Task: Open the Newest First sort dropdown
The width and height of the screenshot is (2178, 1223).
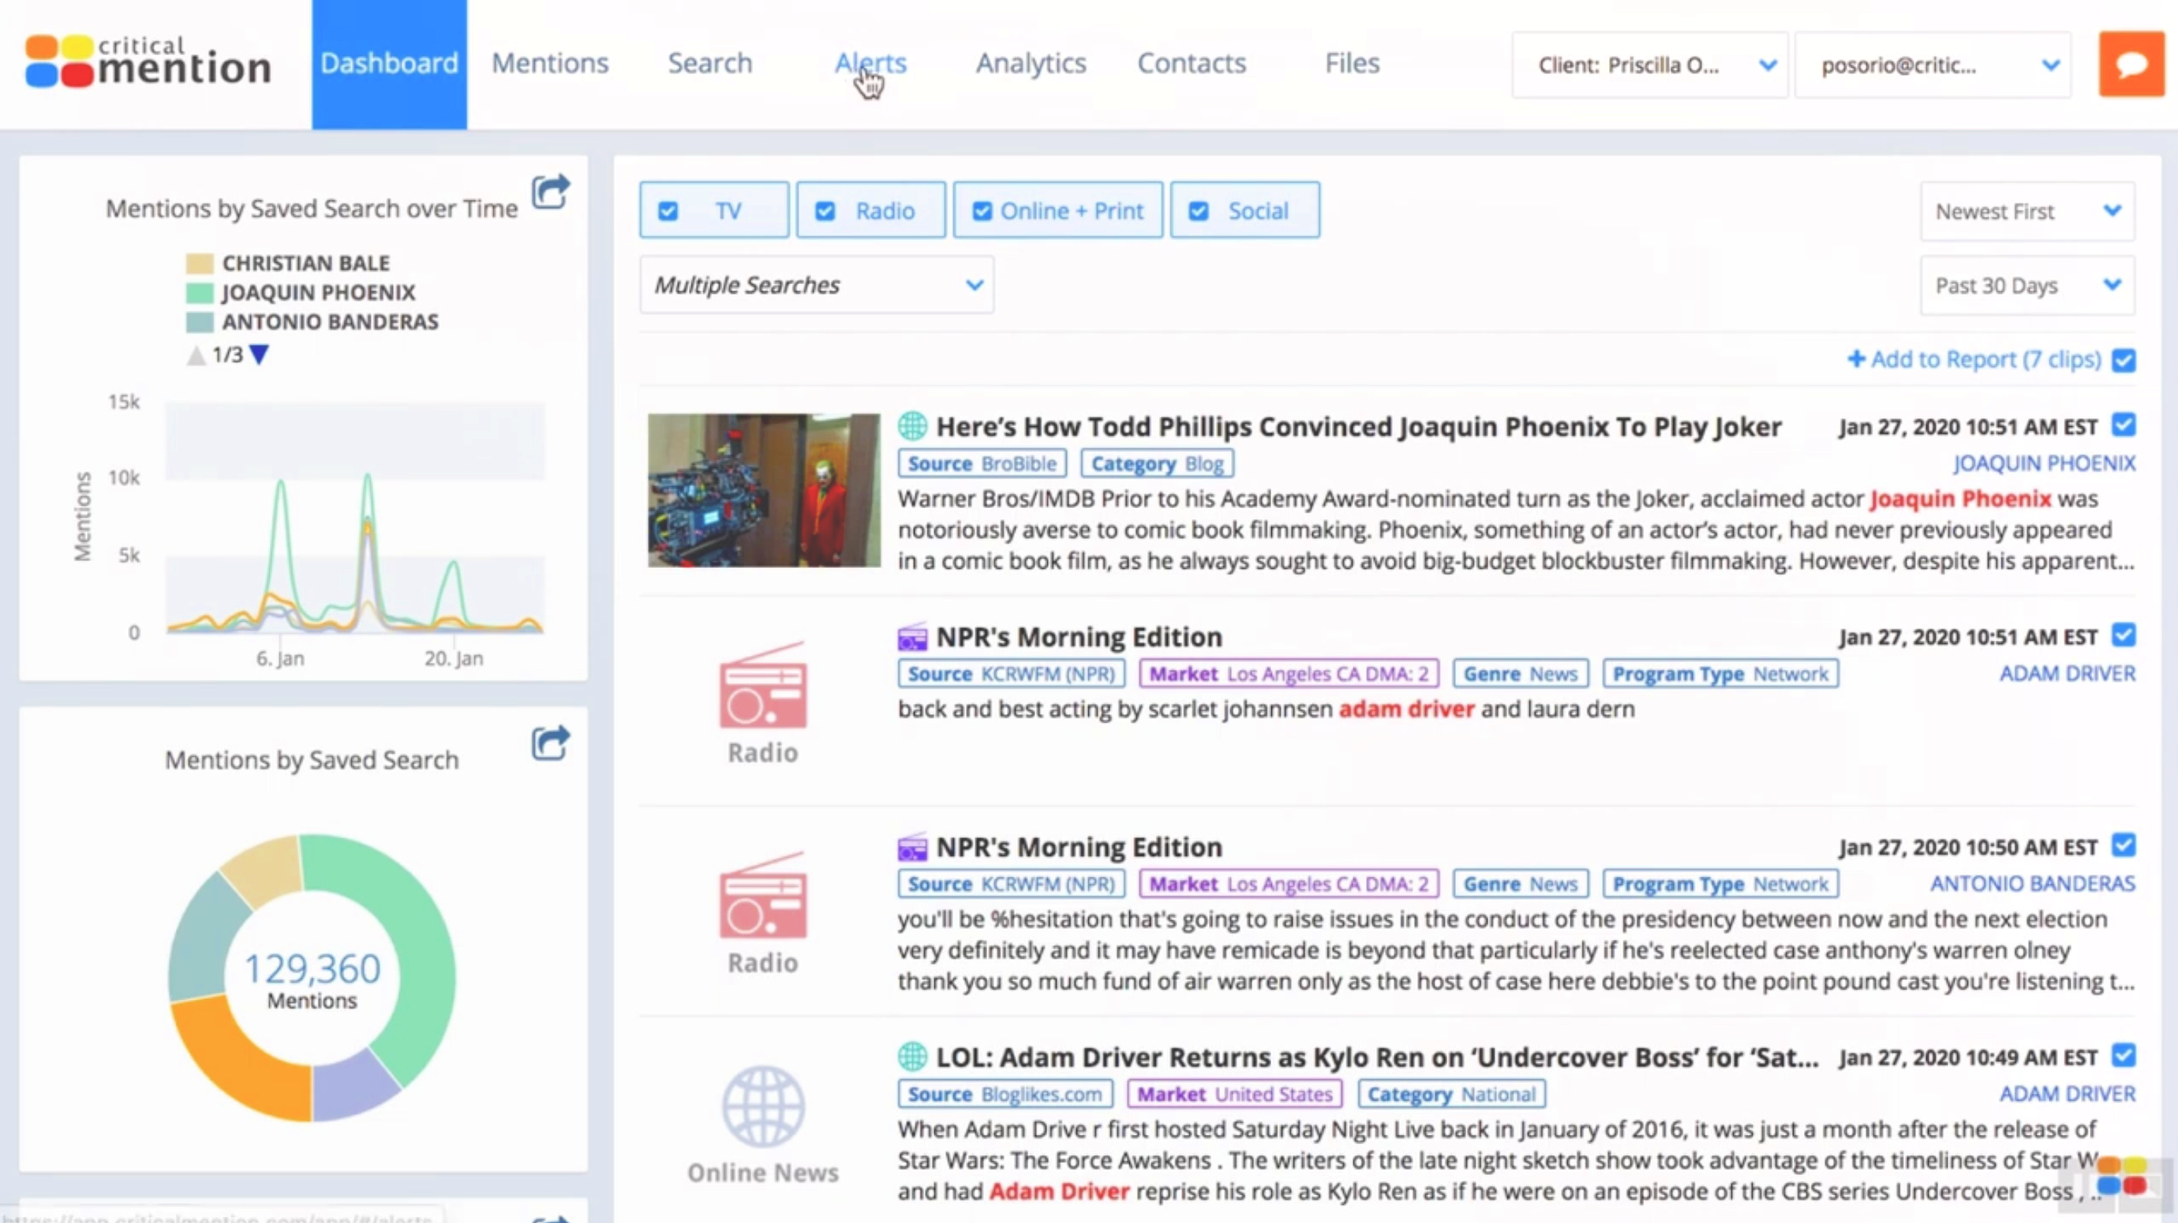Action: (x=2027, y=211)
